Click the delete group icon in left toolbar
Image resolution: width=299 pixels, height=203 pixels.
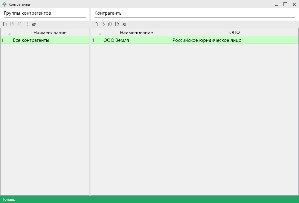coord(27,24)
